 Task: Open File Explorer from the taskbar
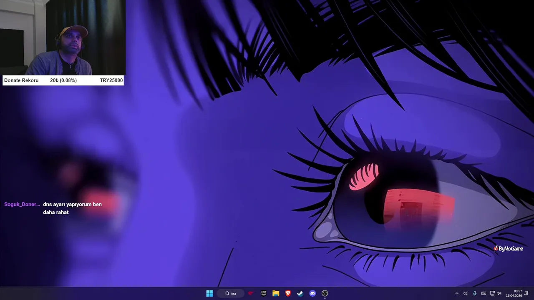pos(276,293)
